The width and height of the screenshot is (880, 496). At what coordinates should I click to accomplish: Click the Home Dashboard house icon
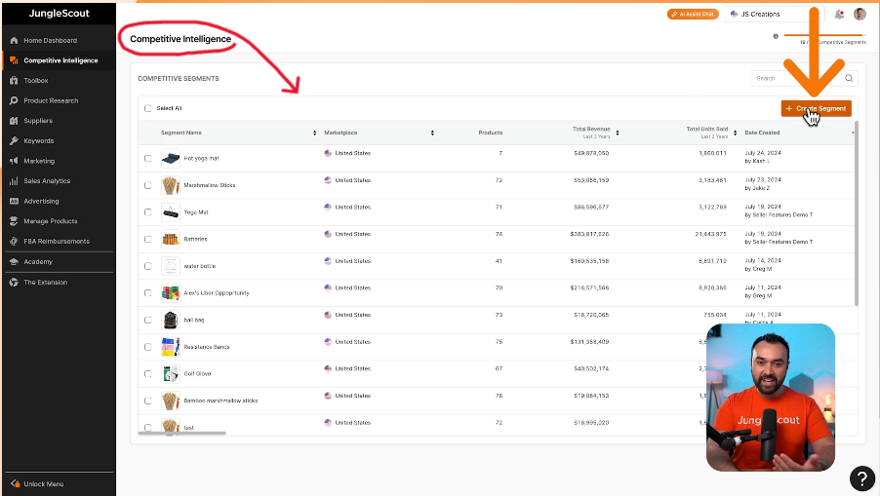[14, 40]
